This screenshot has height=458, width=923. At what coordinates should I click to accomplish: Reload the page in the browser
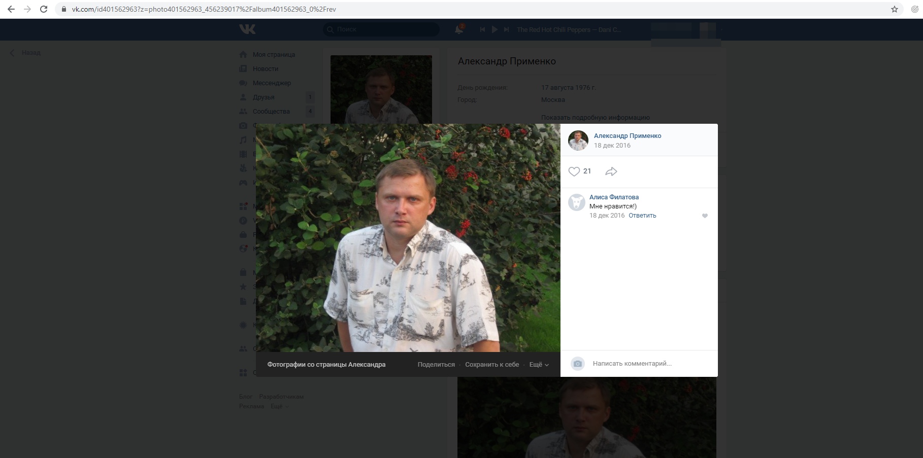(x=44, y=9)
